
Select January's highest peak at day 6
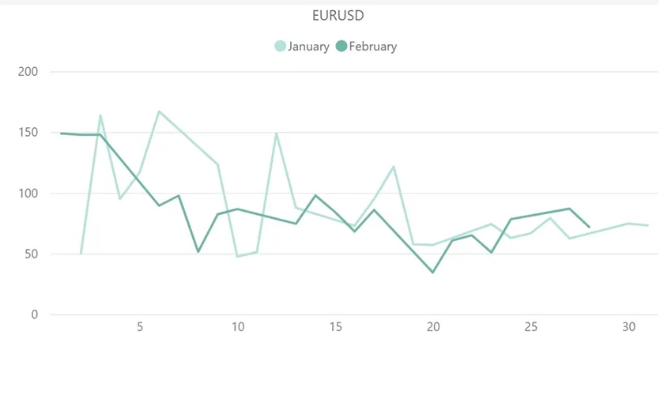tap(159, 111)
